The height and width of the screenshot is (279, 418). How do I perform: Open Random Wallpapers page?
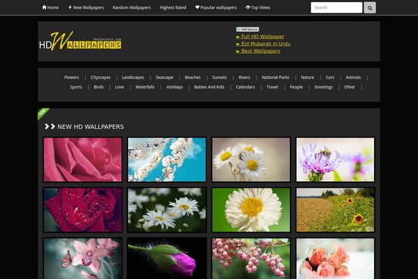pyautogui.click(x=132, y=8)
